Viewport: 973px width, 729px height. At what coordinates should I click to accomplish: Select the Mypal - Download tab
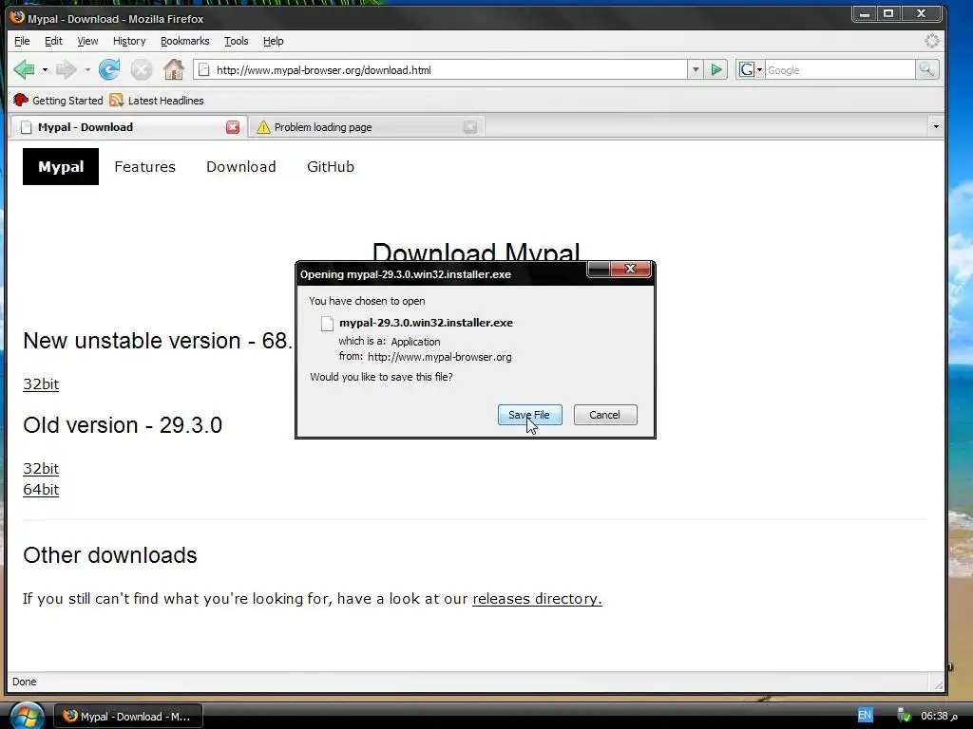(128, 127)
